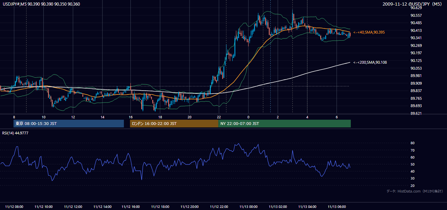Select the 東京 08:00-15:30 JST session bar
Viewport: 447px width, 210px height.
[x=69, y=124]
